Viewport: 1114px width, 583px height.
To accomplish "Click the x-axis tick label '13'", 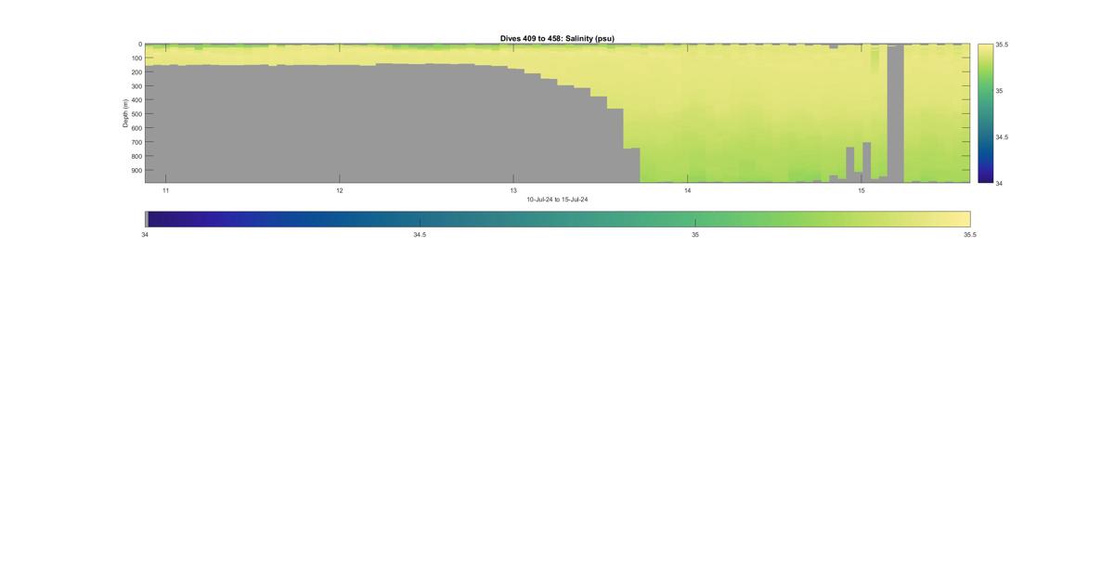I will [x=513, y=190].
